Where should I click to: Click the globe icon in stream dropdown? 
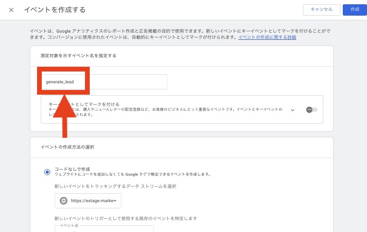point(64,201)
